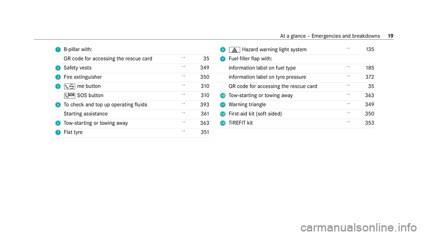424x235 pixels.
Task: Click numbered bullet 6 beside Tow-starting
Action: [x=58, y=123]
